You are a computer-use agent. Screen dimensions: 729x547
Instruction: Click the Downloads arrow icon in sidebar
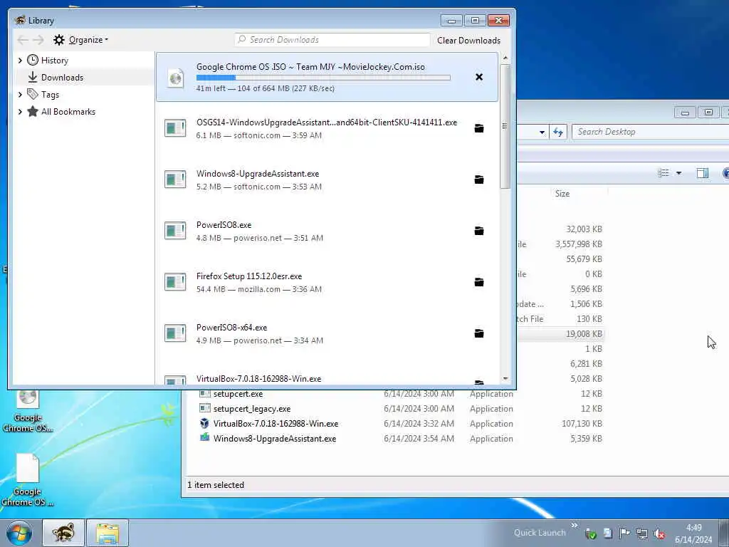coord(33,77)
